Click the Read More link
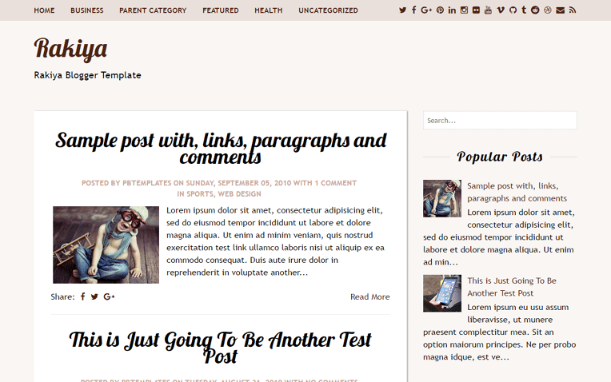 pyautogui.click(x=369, y=296)
